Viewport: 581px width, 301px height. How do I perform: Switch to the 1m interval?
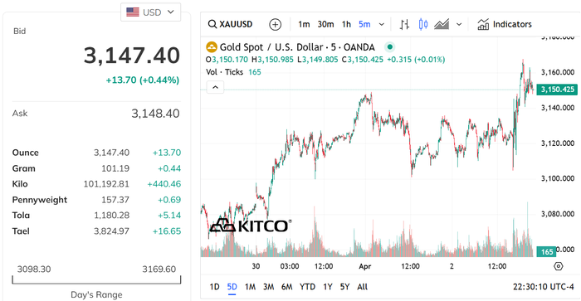coord(304,24)
